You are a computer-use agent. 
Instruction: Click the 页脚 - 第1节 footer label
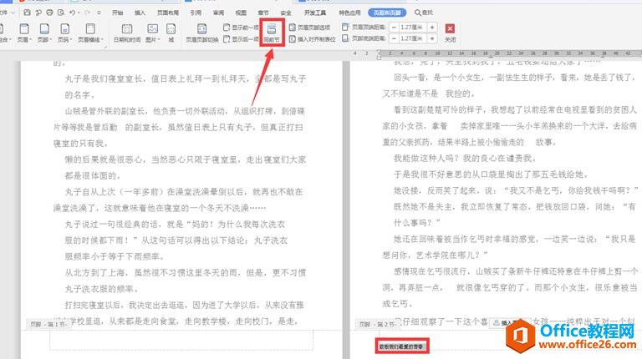click(48, 324)
